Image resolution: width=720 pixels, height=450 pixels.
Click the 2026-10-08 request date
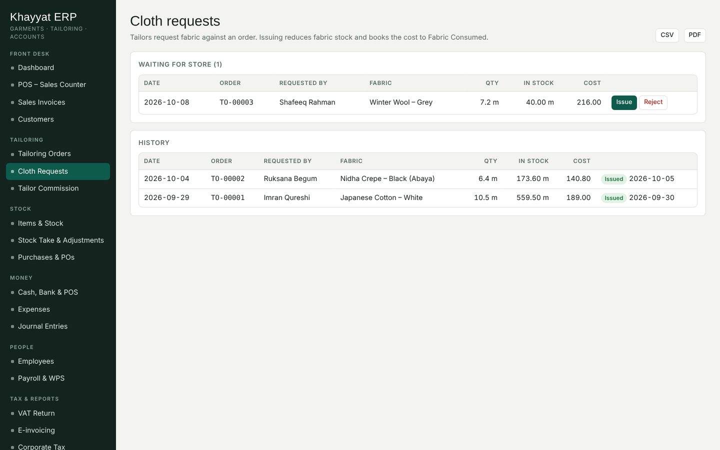point(166,102)
